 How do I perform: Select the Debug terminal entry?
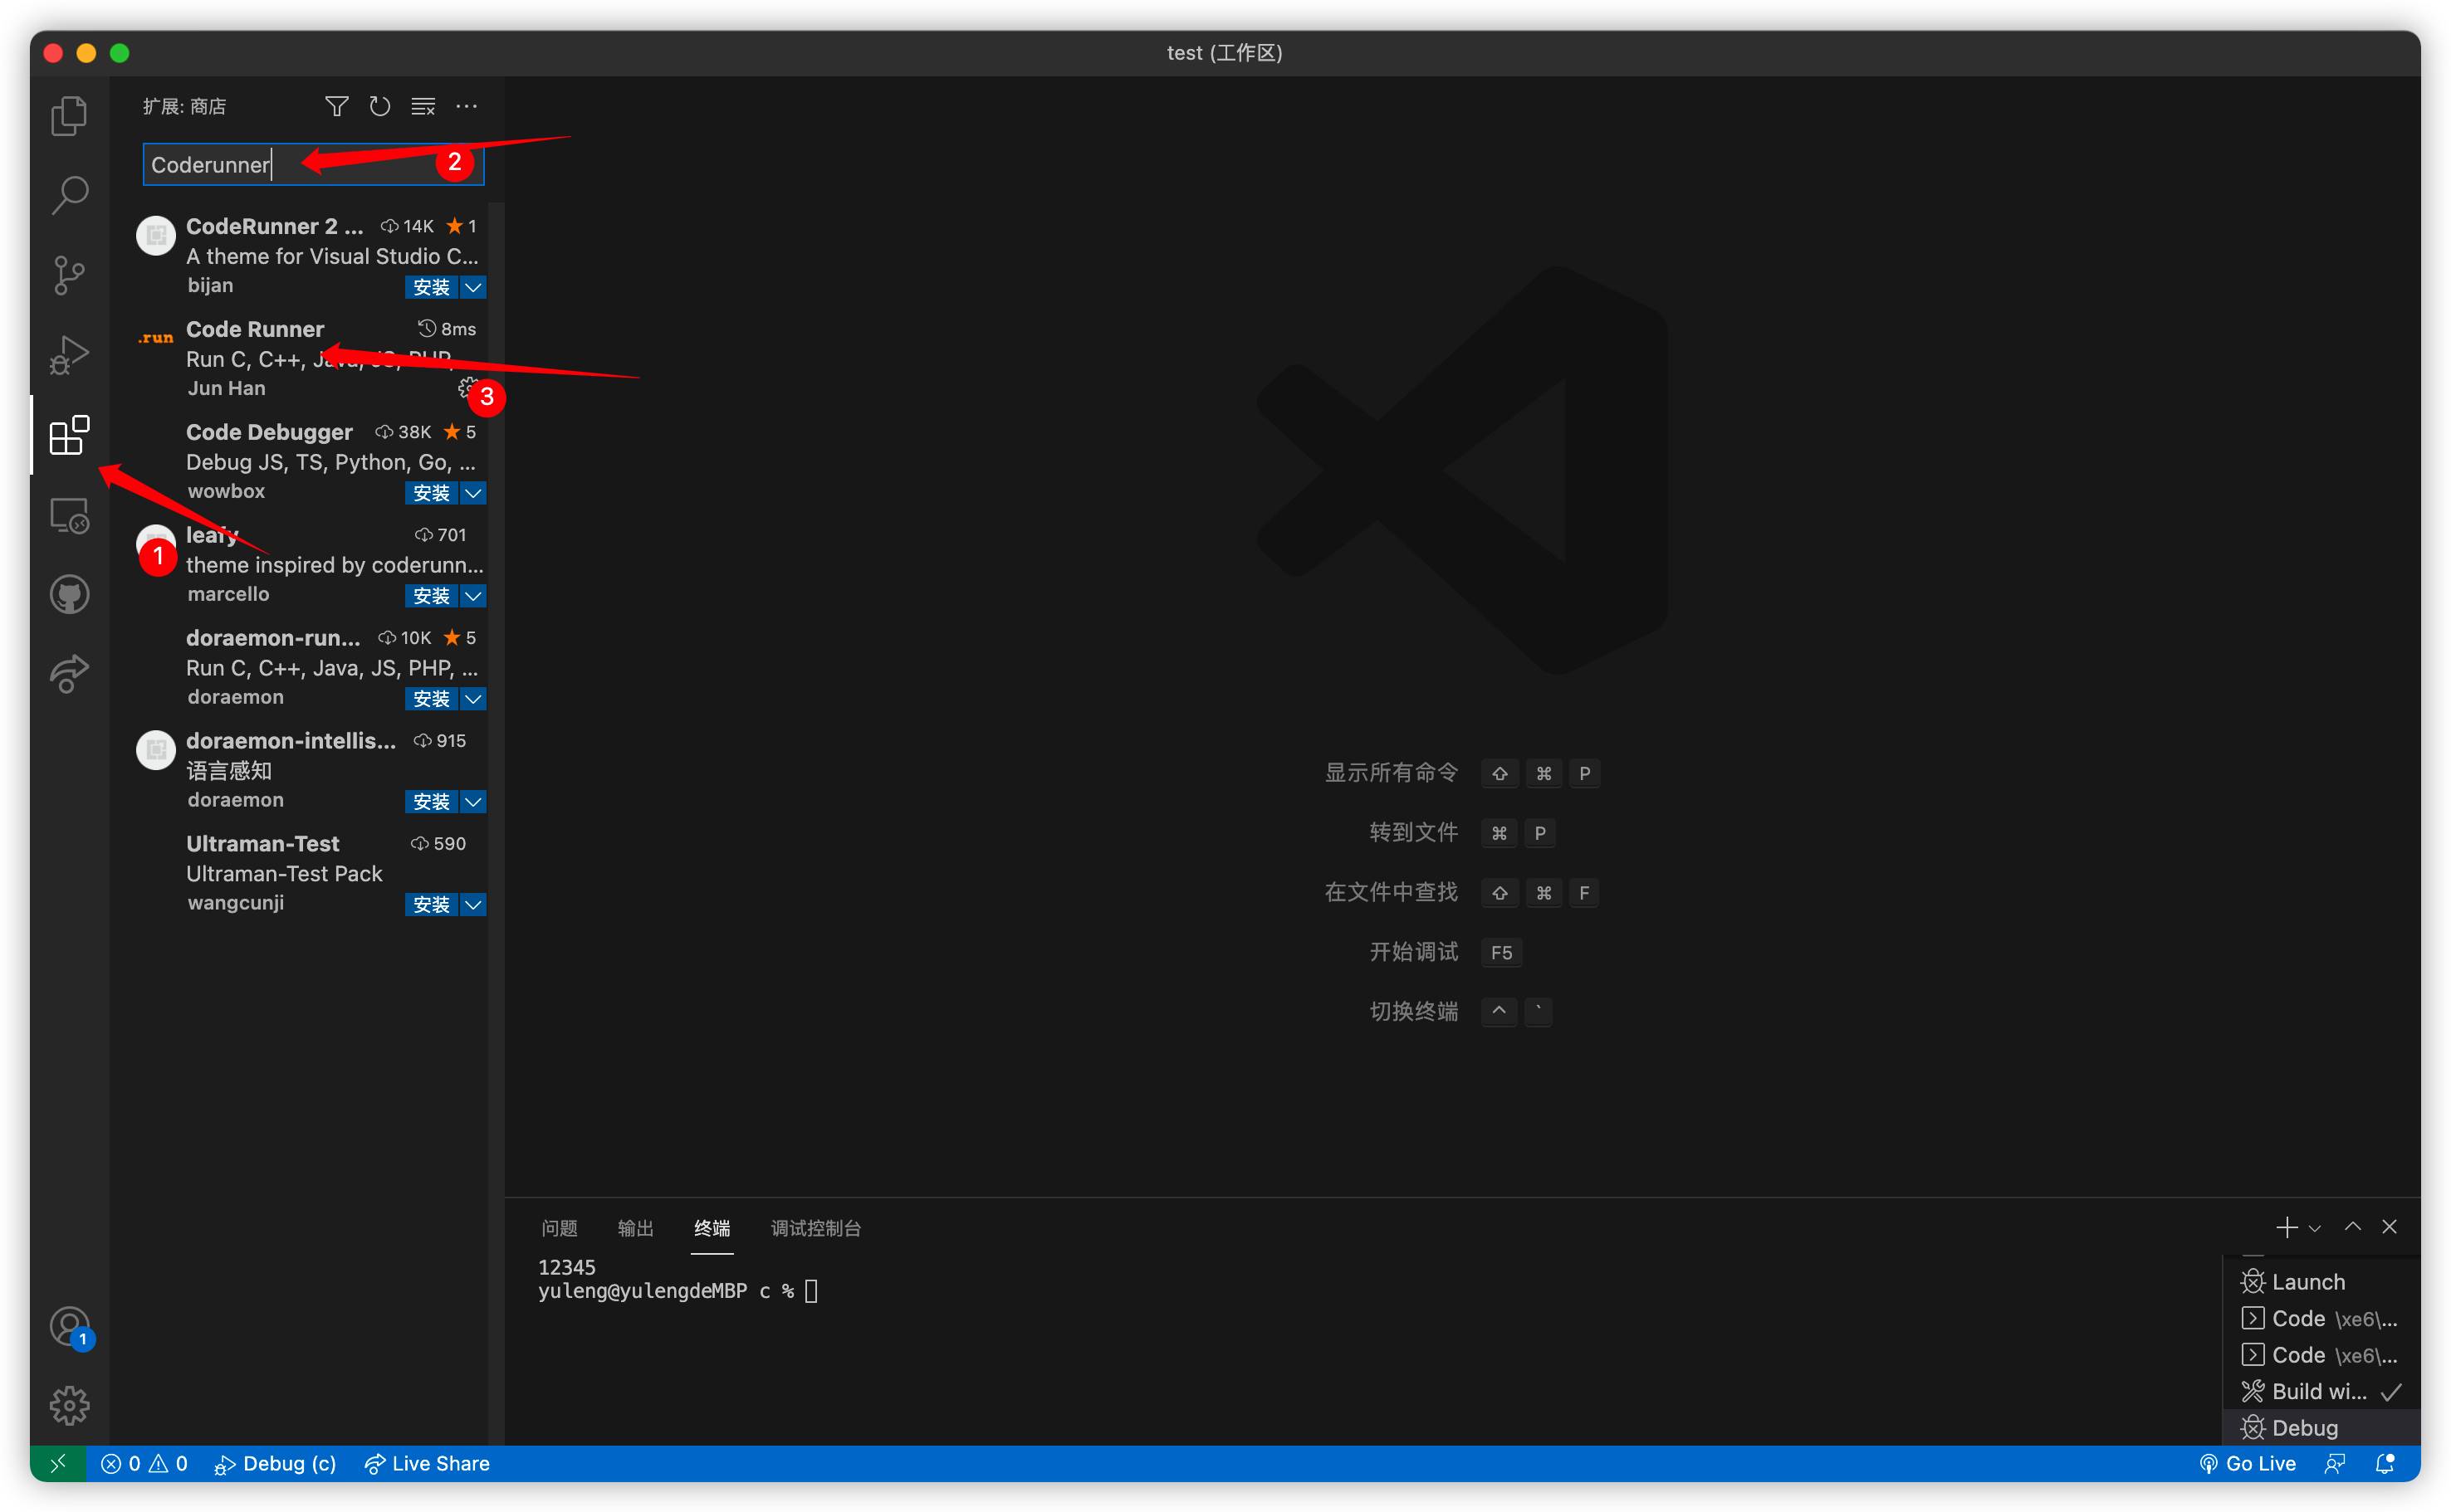coord(2321,1428)
